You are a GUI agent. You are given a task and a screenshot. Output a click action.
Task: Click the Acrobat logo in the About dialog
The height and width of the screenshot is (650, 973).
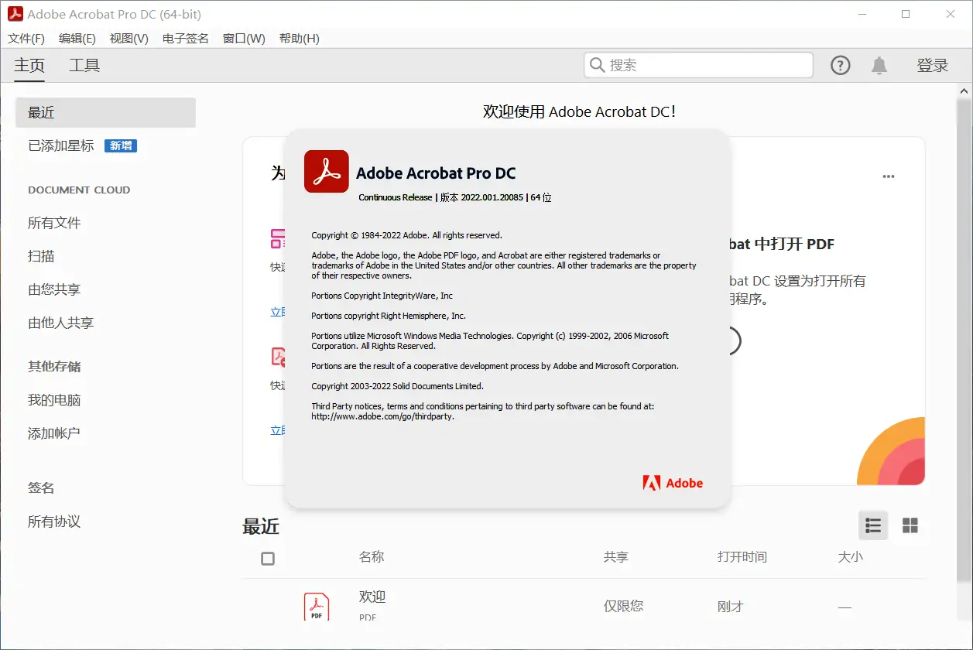pyautogui.click(x=326, y=173)
